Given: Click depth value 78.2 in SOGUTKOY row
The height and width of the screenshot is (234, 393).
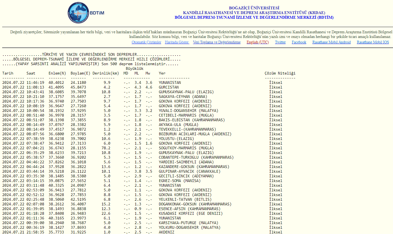Looking at the screenshot, I should [106, 148].
